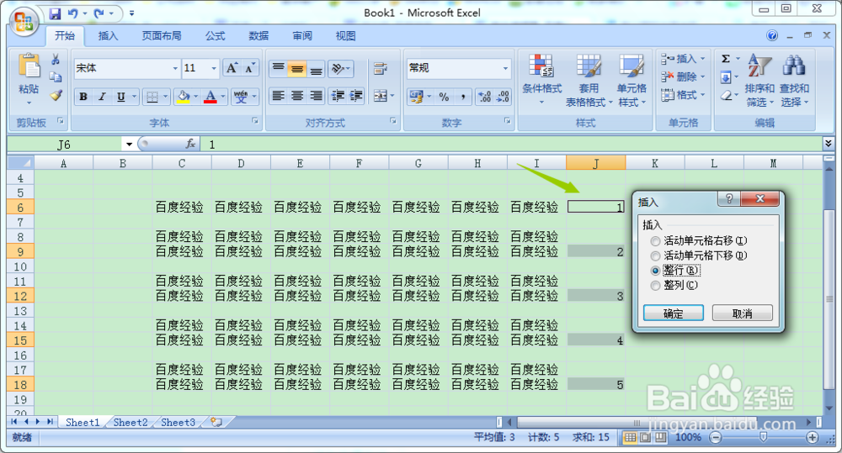The width and height of the screenshot is (842, 453).
Task: Open the number format dropdown
Action: pos(505,69)
